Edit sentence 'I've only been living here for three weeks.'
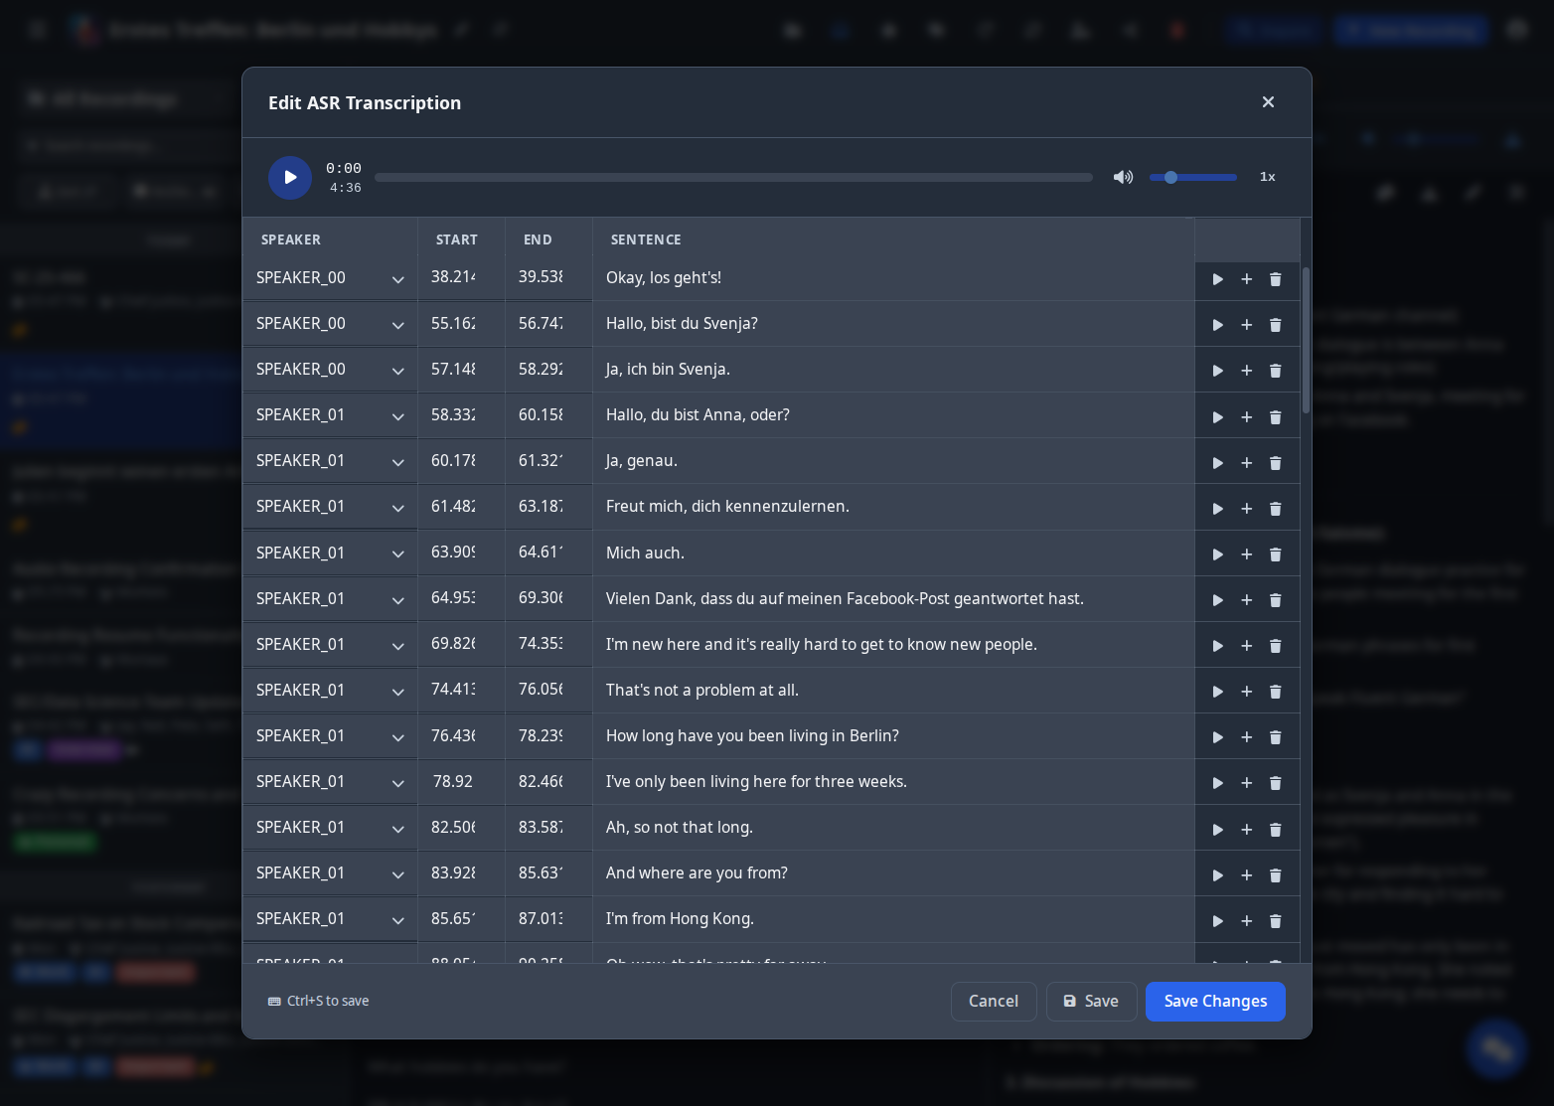Viewport: 1554px width, 1106px height. point(893,781)
